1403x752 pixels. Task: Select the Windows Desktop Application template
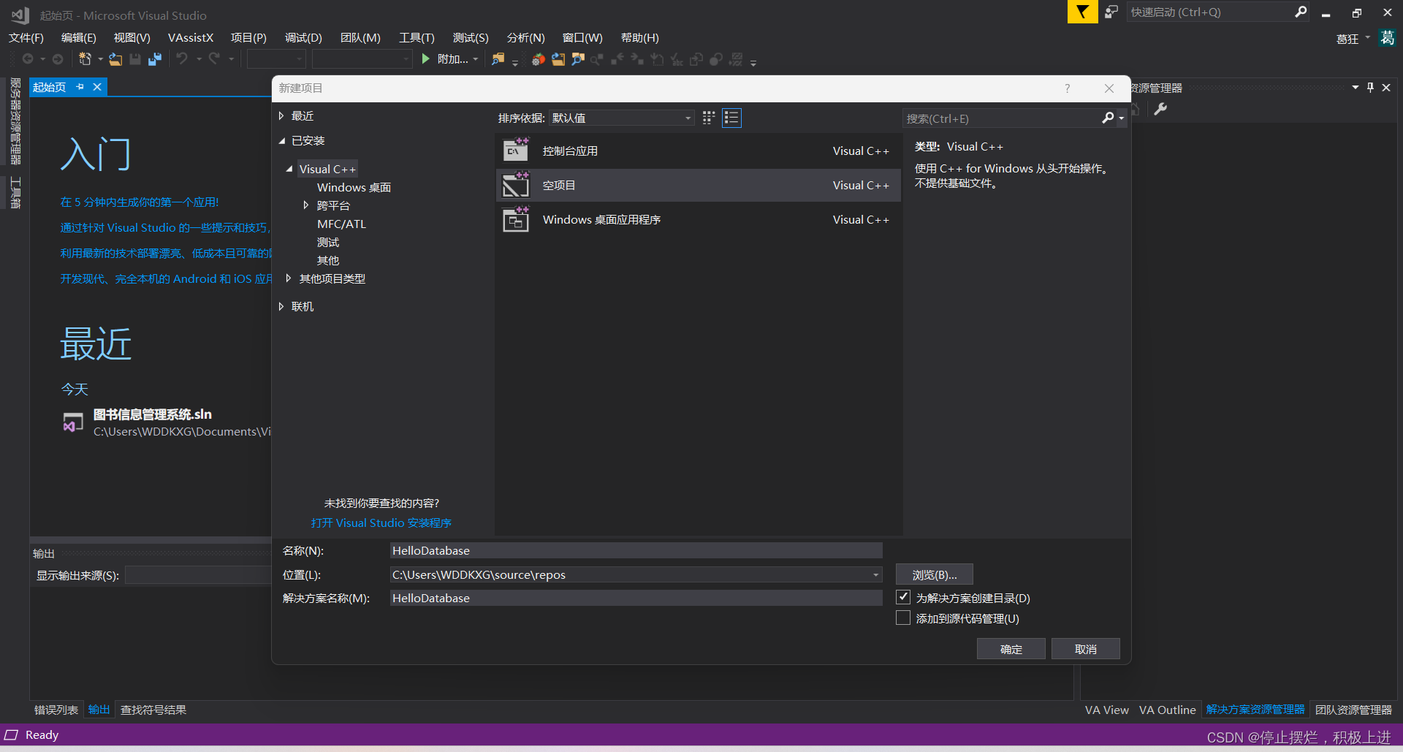(x=698, y=219)
